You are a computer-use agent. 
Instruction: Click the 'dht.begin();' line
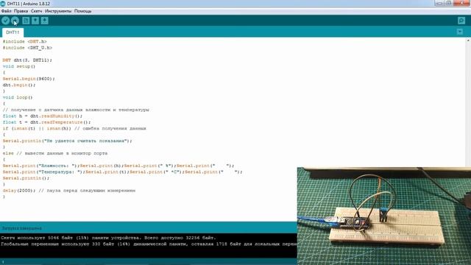[x=19, y=85]
